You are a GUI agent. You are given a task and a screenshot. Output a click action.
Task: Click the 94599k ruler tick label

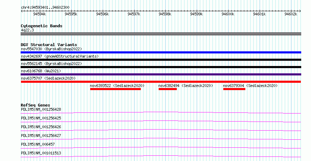(x=196, y=14)
